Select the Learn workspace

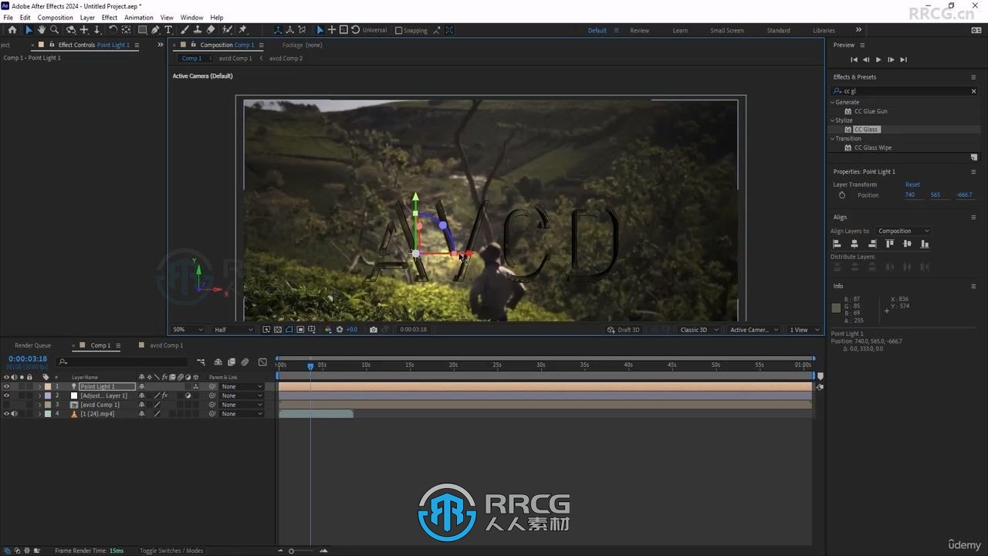point(680,30)
